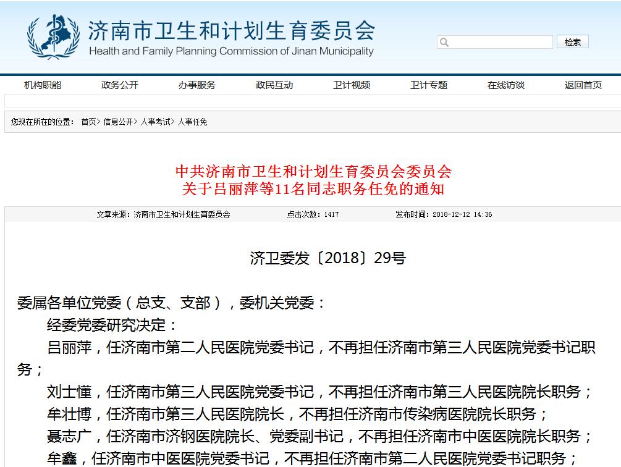The width and height of the screenshot is (621, 467).
Task: Click inside the search input field
Action: tap(494, 41)
